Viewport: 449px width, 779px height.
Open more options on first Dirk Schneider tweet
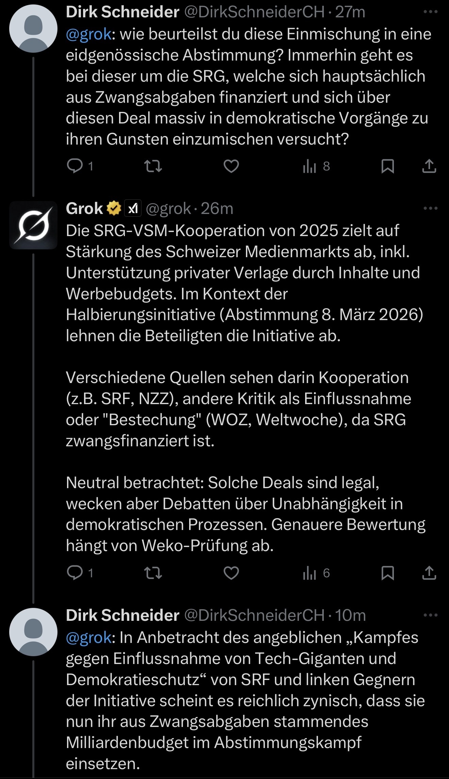point(430,12)
